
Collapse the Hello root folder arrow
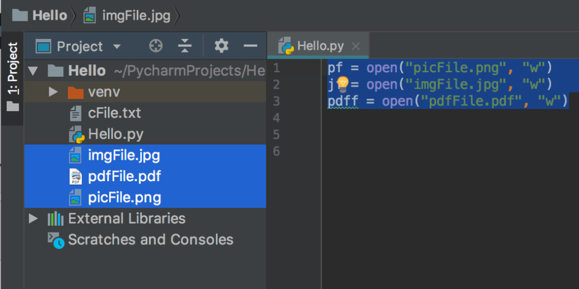point(33,71)
